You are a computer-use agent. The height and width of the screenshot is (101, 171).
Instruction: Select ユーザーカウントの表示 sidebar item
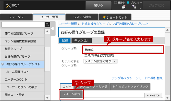(22, 87)
